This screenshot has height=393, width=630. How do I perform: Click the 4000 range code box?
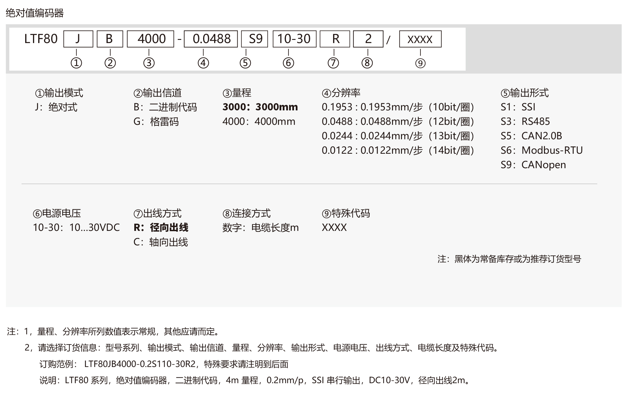(150, 39)
